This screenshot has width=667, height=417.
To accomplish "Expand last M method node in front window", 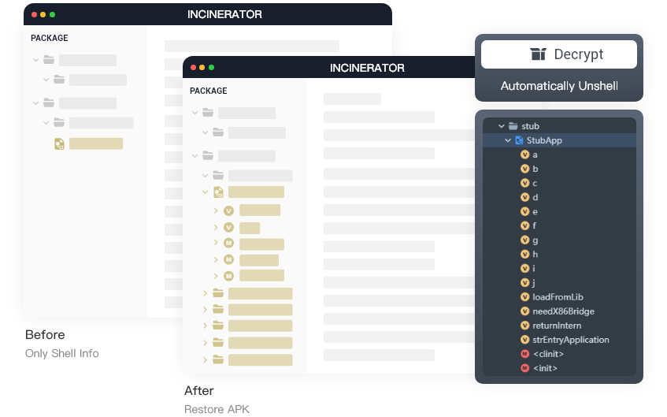I will (x=216, y=276).
